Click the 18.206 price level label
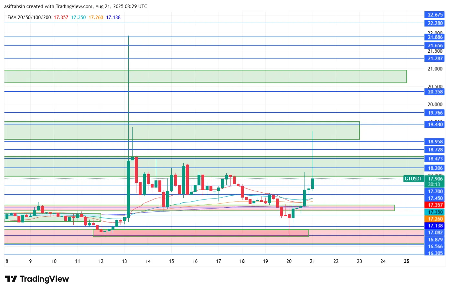 pyautogui.click(x=435, y=168)
